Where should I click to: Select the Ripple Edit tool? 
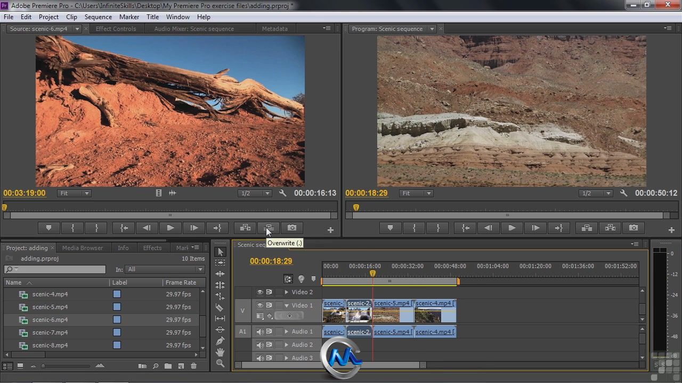[x=220, y=274]
